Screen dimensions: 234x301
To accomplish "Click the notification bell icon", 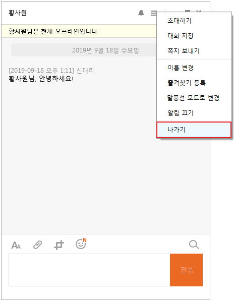I will pyautogui.click(x=141, y=13).
